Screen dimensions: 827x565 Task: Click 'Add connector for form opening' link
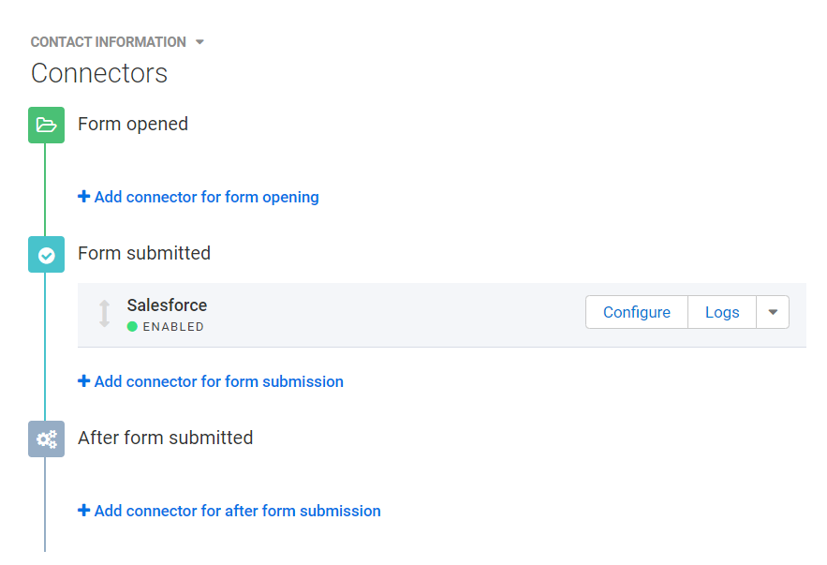click(x=198, y=197)
